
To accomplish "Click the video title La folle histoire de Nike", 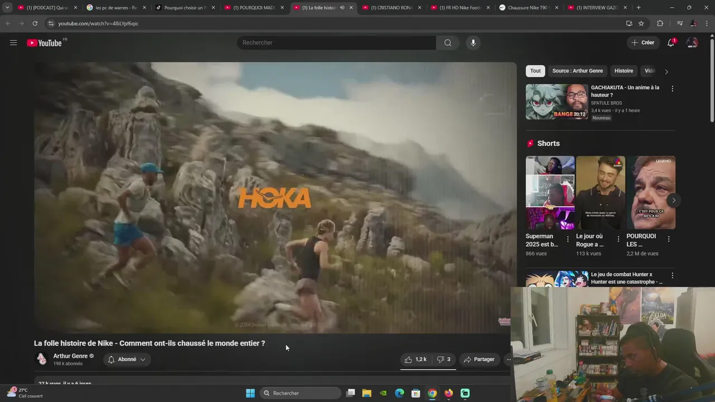I will point(149,343).
